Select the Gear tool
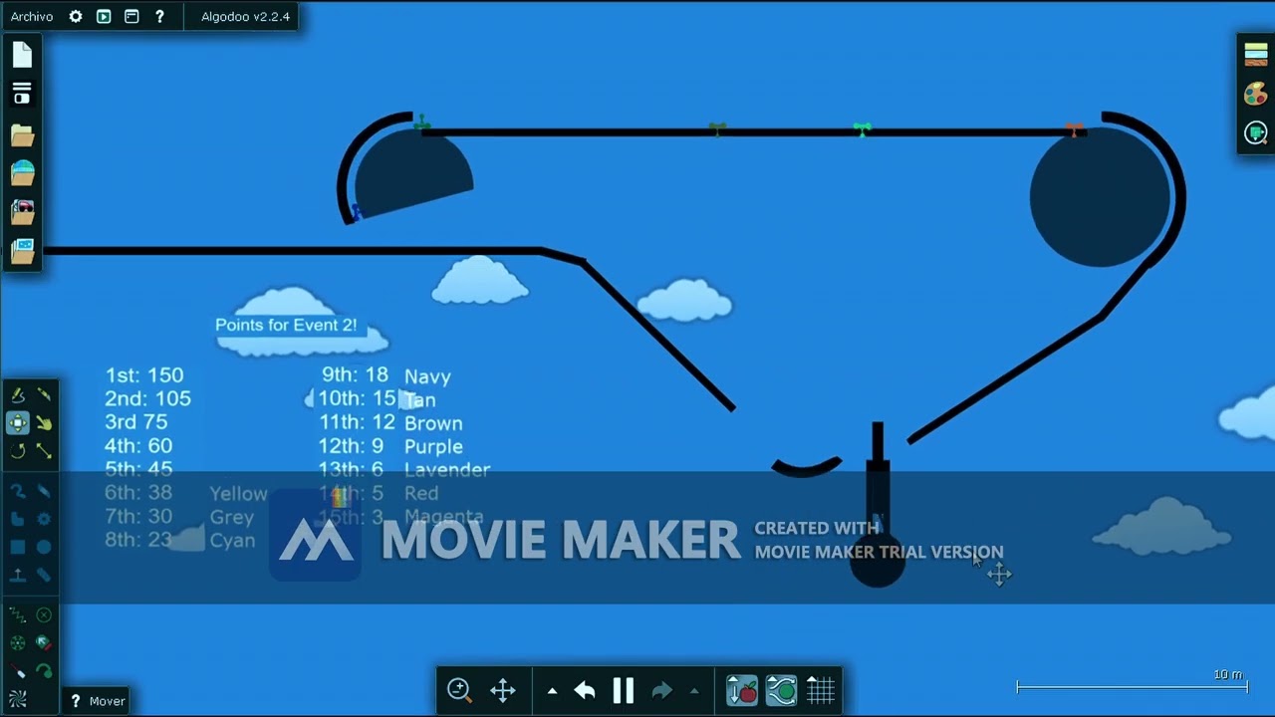This screenshot has width=1275, height=717. coord(44,519)
